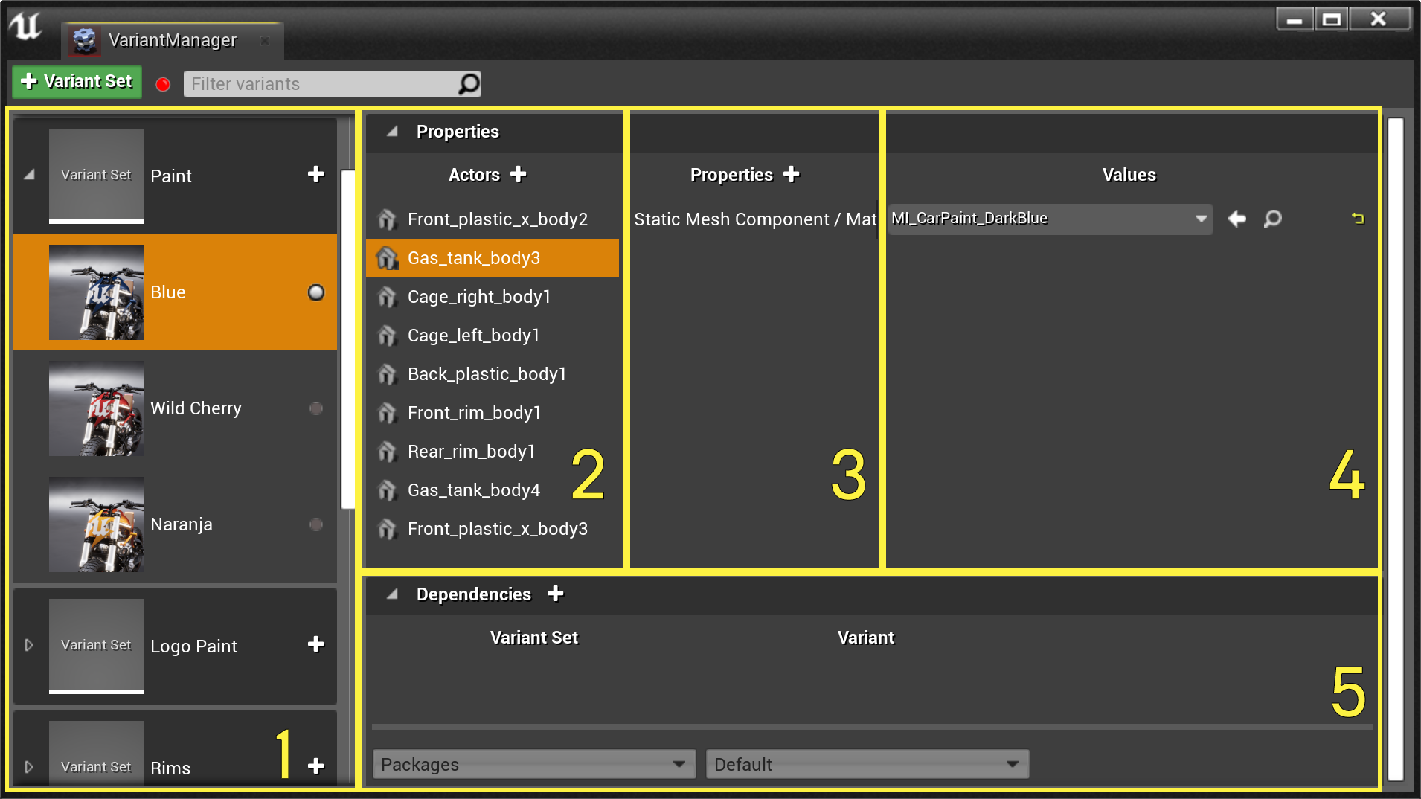
Task: Switch to the VariantManager tab
Action: 173,40
